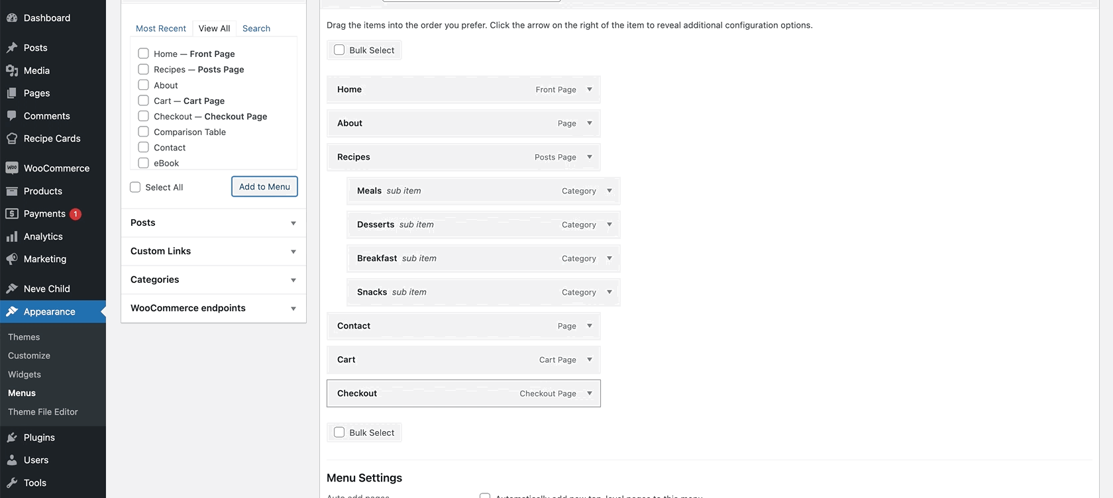This screenshot has height=498, width=1113.
Task: Tick the Select All checkbox
Action: (x=135, y=187)
